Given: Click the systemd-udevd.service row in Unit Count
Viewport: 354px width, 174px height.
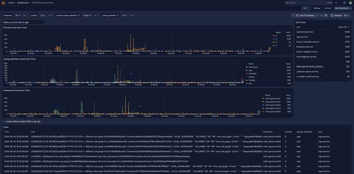Looking at the screenshot, I should click(x=323, y=72).
